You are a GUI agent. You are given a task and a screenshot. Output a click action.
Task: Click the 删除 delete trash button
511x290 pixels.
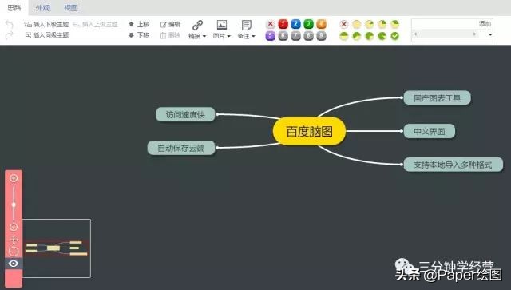(170, 35)
